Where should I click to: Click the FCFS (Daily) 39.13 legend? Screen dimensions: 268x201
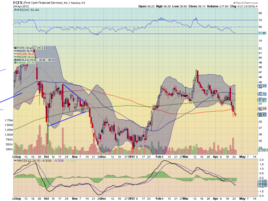pyautogui.click(x=31, y=48)
